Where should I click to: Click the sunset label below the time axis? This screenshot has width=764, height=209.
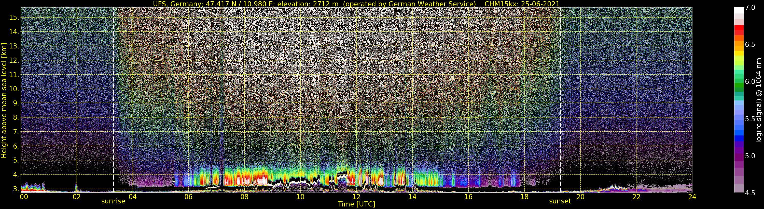(x=560, y=201)
